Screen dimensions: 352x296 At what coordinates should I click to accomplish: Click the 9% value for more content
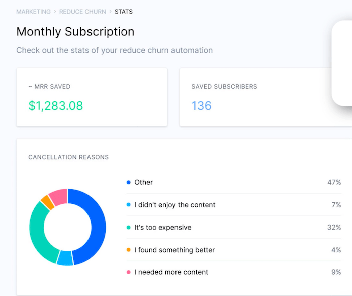336,272
